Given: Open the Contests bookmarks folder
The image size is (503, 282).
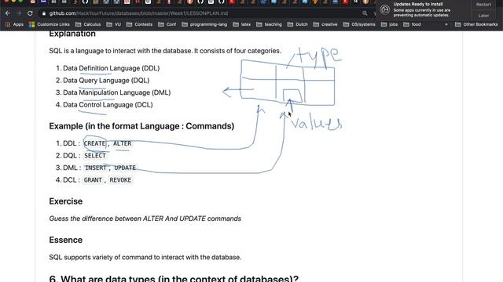Looking at the screenshot, I should point(139,24).
